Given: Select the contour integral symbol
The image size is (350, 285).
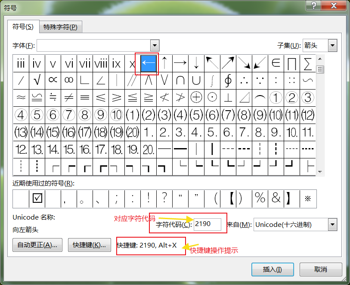Looking at the screenshot, I should [x=228, y=80].
